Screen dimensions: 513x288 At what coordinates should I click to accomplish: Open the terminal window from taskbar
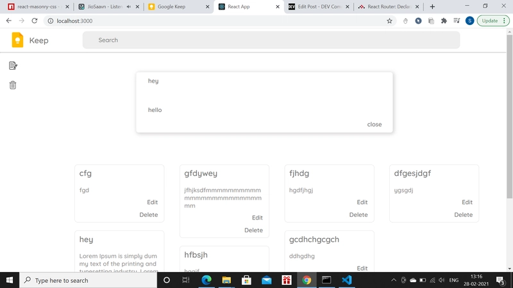pyautogui.click(x=326, y=280)
